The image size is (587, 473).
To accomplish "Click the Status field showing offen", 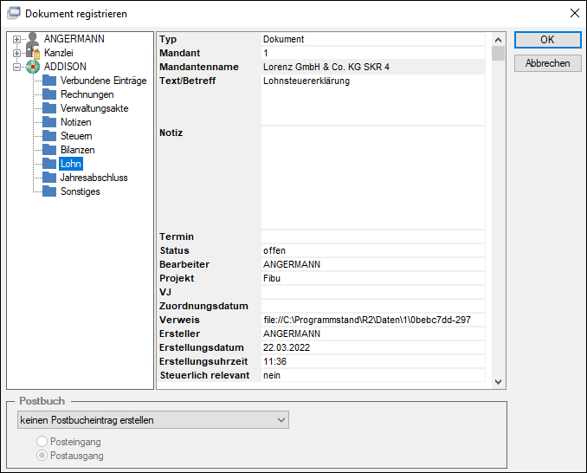I will pyautogui.click(x=373, y=250).
